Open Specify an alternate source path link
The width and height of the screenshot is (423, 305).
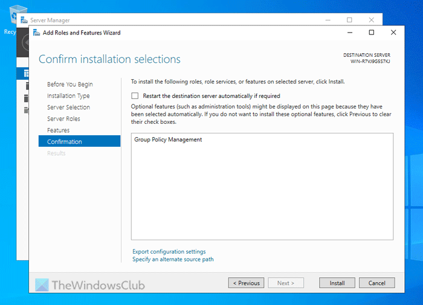173,260
